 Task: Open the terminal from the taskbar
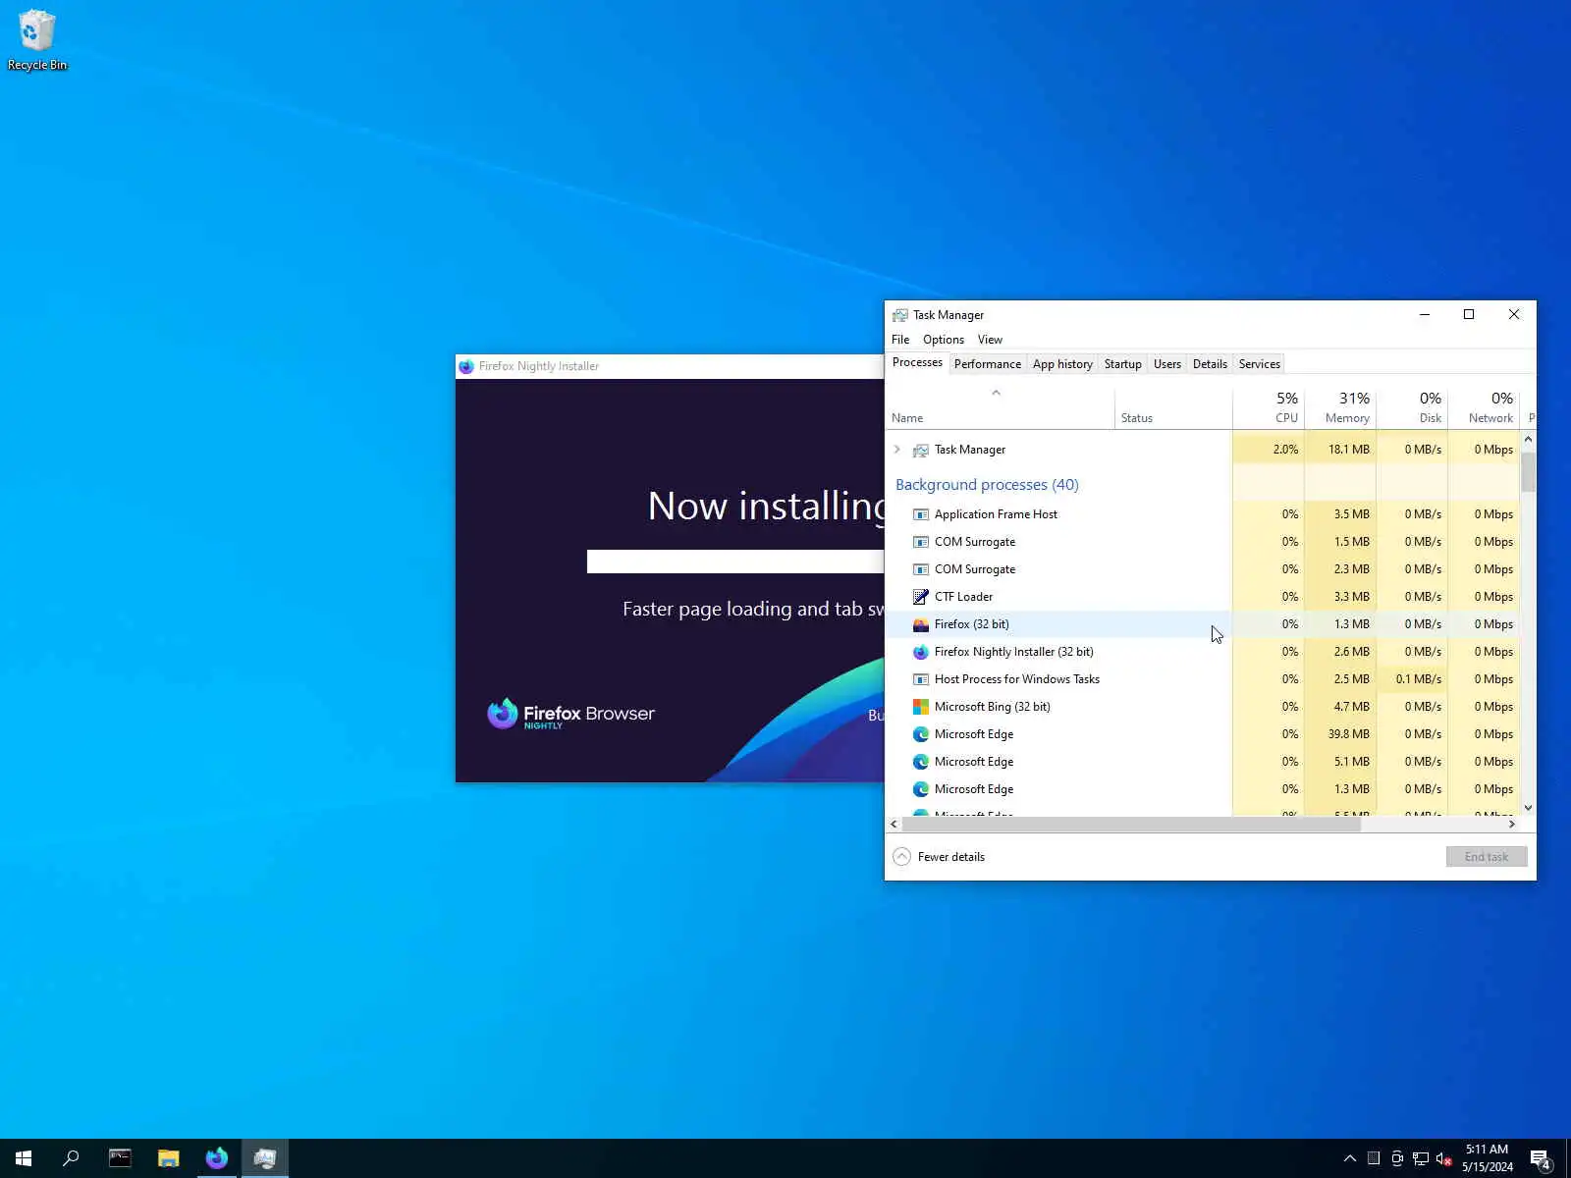[x=120, y=1158]
